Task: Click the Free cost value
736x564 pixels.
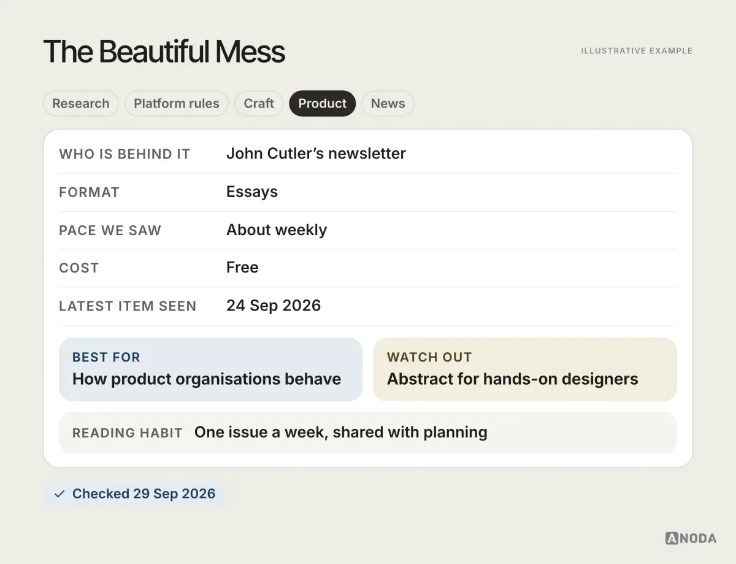Action: [242, 268]
